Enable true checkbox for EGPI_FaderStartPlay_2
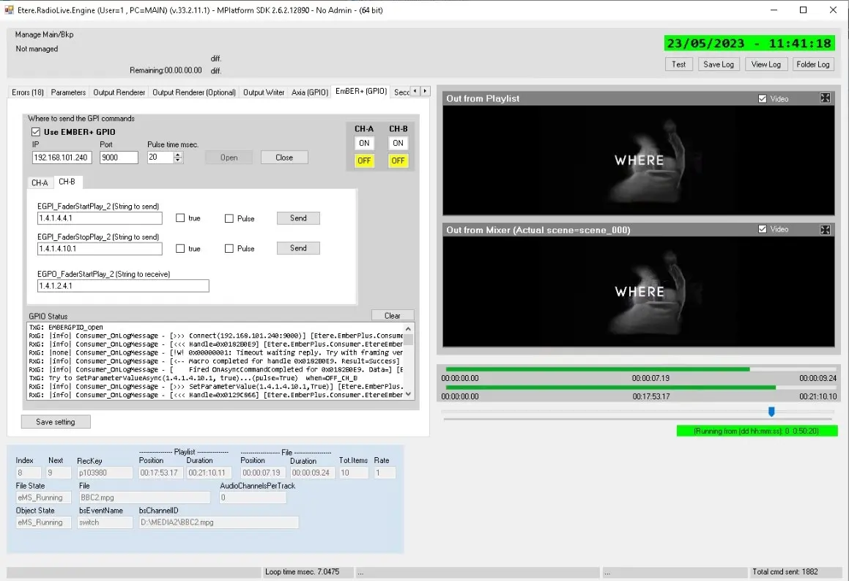849x581 pixels. (180, 218)
